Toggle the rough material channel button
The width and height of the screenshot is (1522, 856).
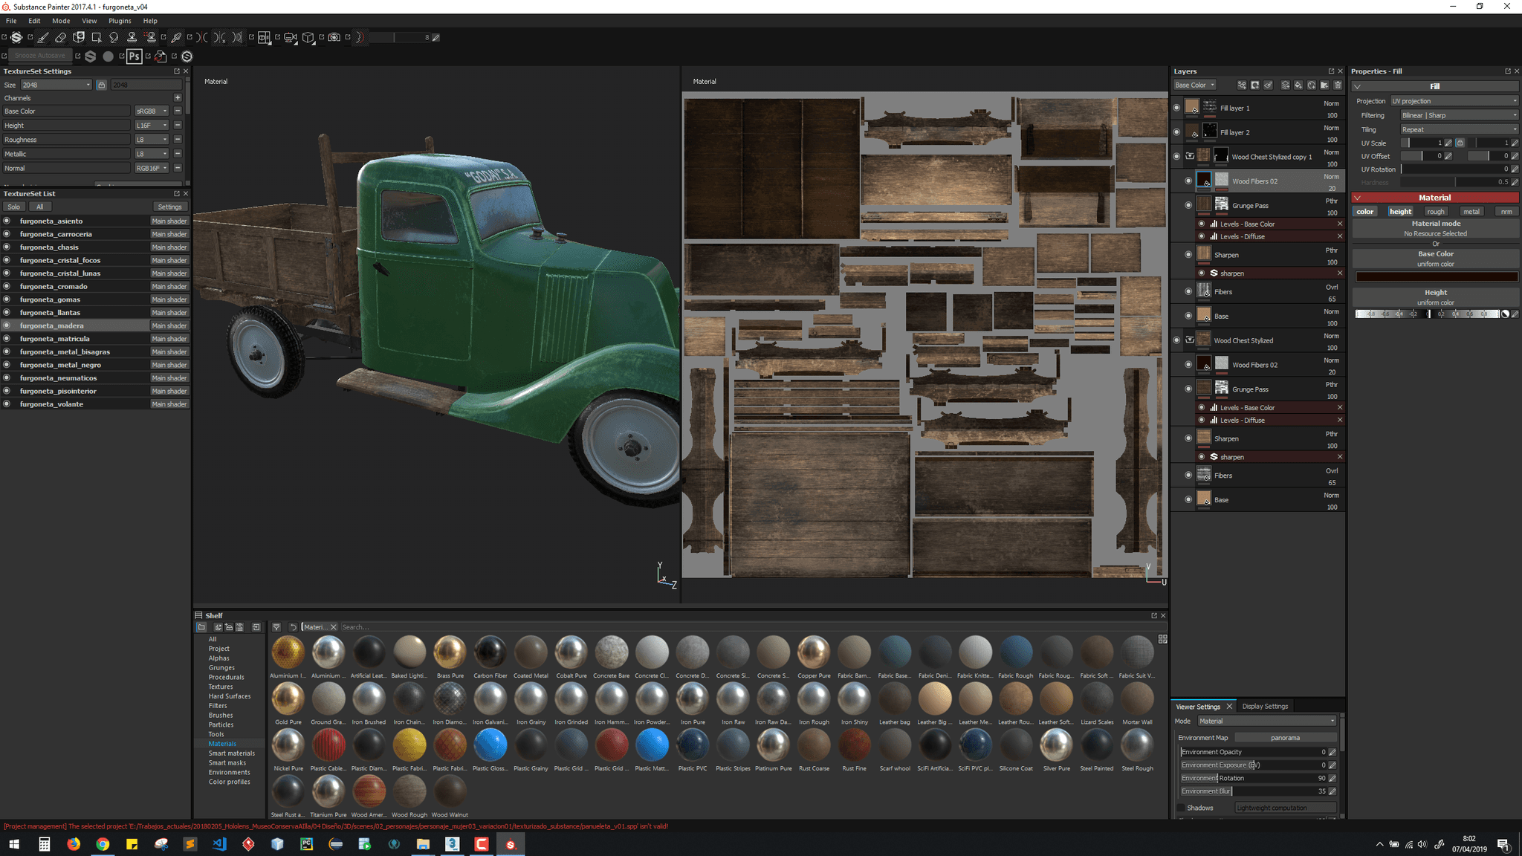(1435, 212)
